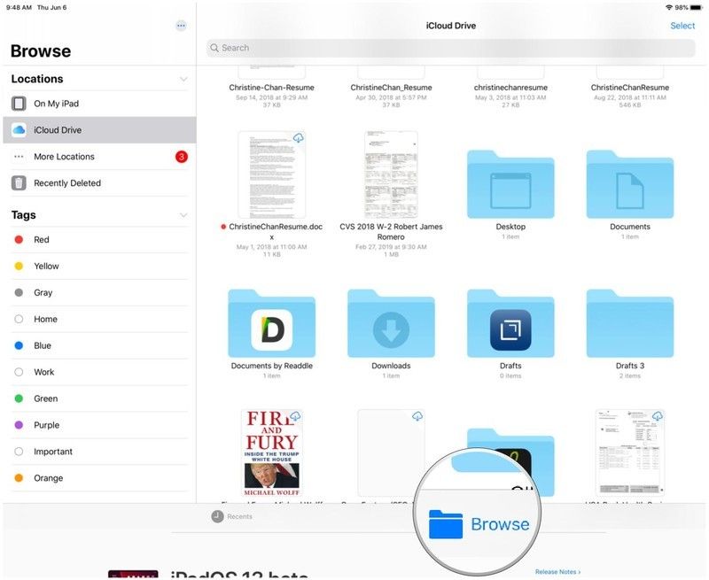The image size is (709, 580).
Task: Open the Documents by Readdle folder
Action: (271, 323)
